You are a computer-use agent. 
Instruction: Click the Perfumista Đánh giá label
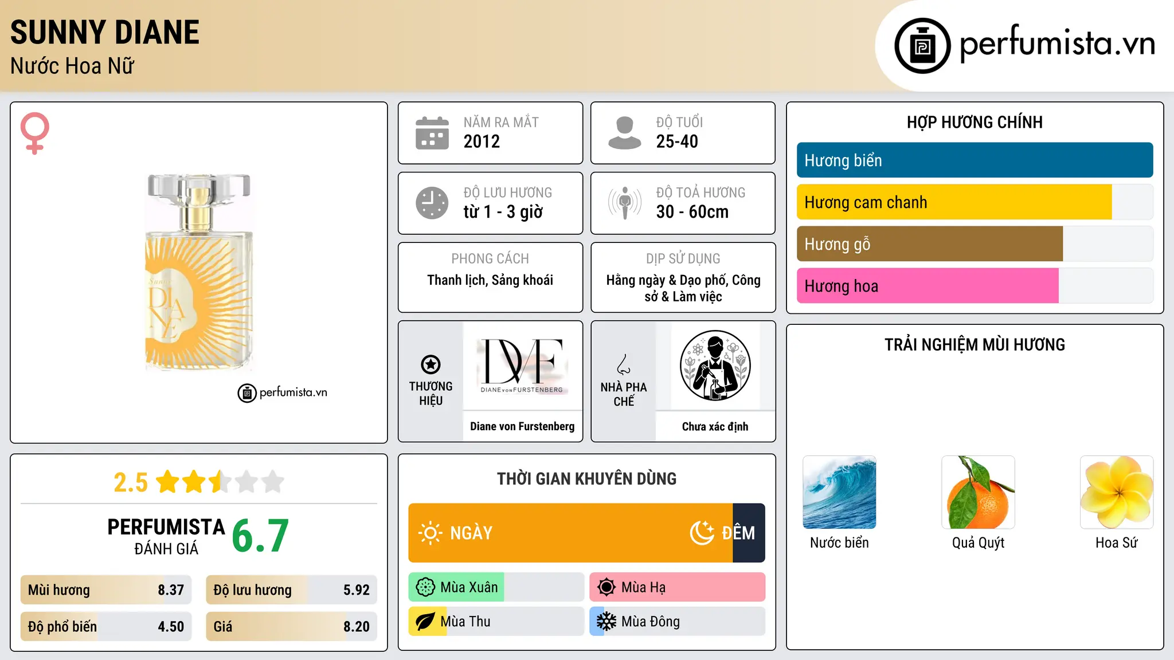pos(166,536)
